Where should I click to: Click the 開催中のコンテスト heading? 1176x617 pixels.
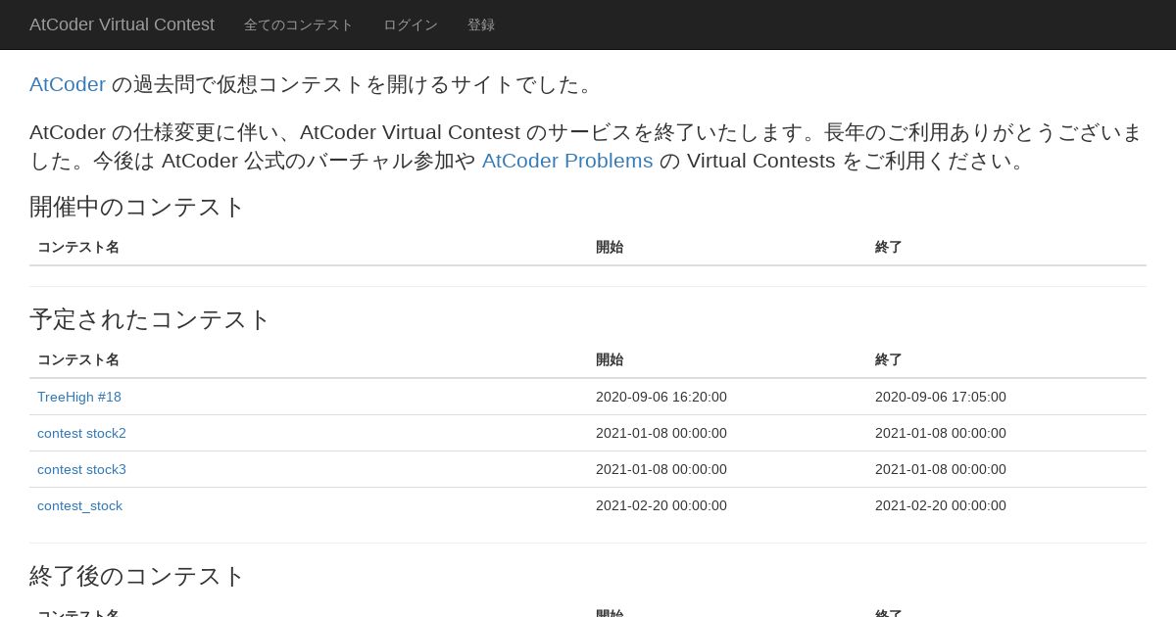pos(137,207)
